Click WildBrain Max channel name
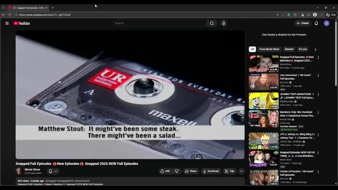Viewport: 338px width, 190px height. pyautogui.click(x=287, y=102)
